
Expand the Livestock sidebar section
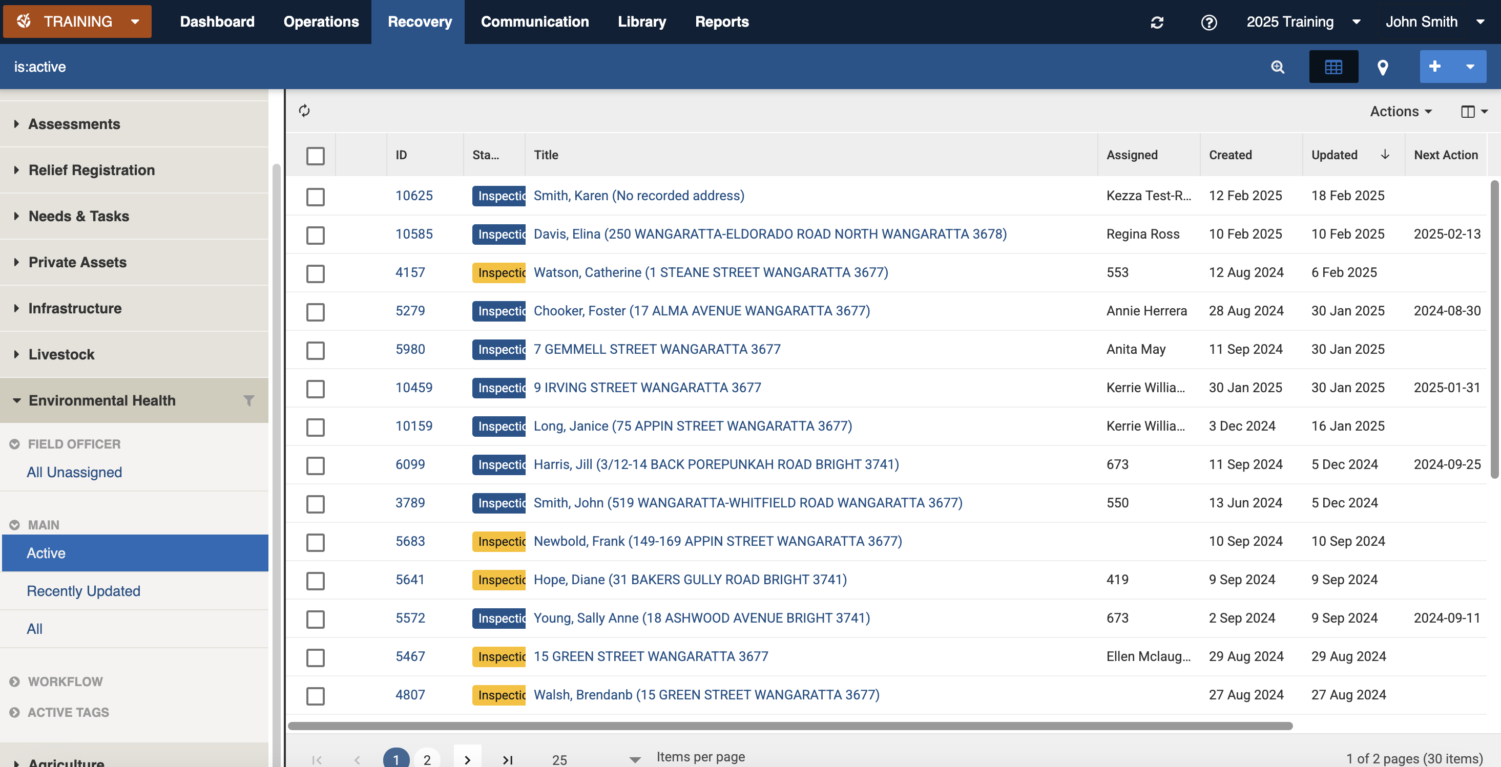tap(61, 354)
